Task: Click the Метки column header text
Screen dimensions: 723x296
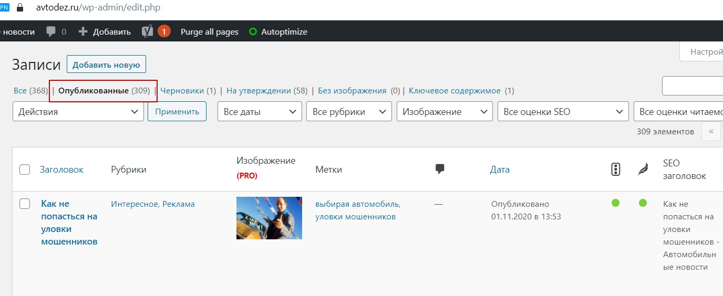Action: click(x=328, y=170)
